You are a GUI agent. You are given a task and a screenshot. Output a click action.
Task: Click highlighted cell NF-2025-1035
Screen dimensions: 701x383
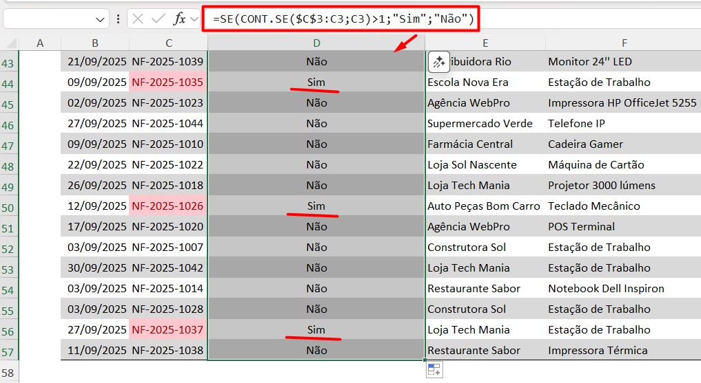[167, 83]
